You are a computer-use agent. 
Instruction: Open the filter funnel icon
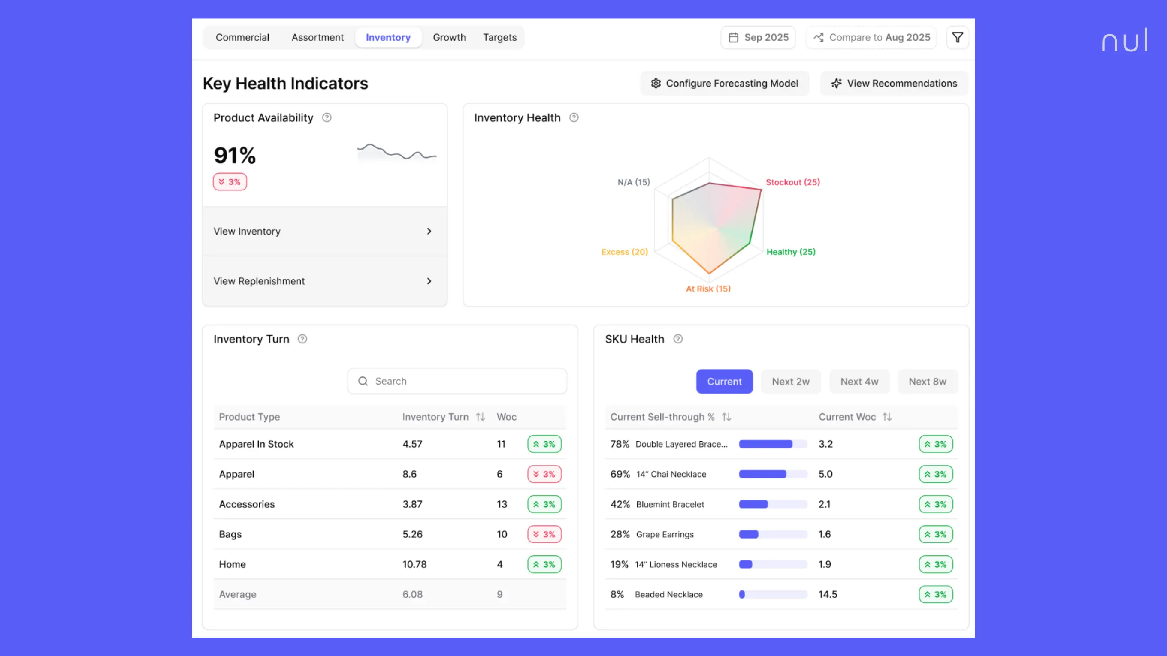point(957,37)
